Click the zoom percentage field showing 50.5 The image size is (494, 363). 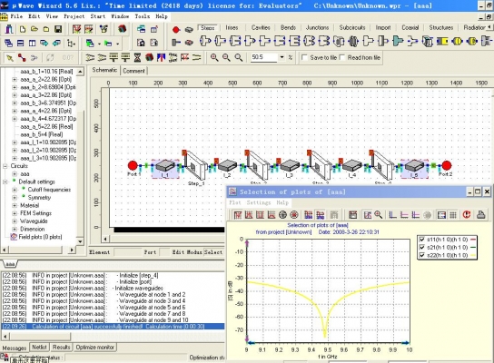(264, 57)
